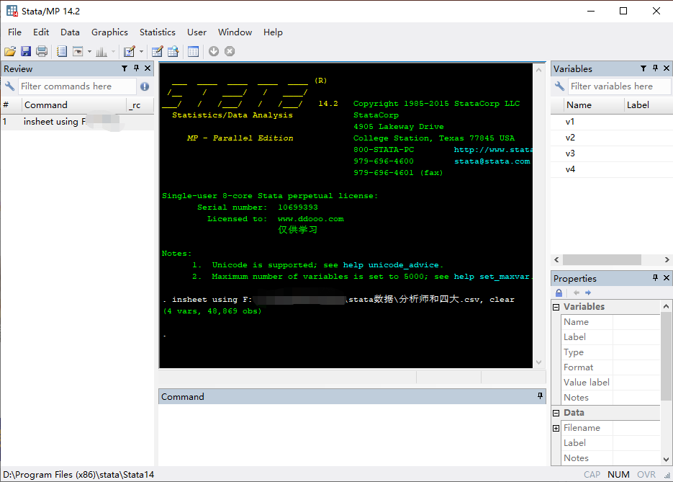Pin the Review panel
Screen dimensions: 673x482
[x=137, y=68]
